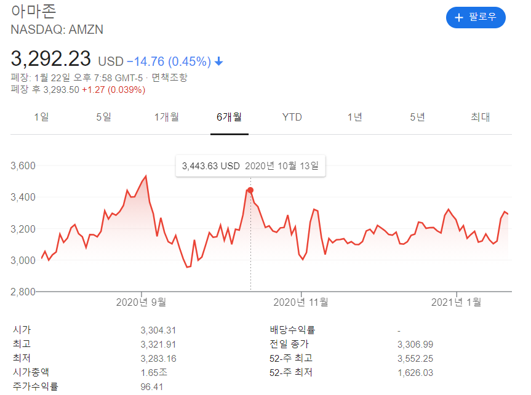Screen dimensions: 531x395
Task: Click the 2021년 1월 axis label
Action: (456, 302)
